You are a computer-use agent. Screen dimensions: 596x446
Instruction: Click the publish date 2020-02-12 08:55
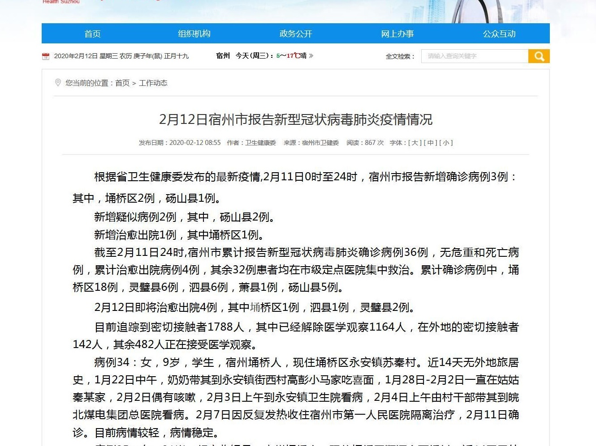click(x=180, y=143)
